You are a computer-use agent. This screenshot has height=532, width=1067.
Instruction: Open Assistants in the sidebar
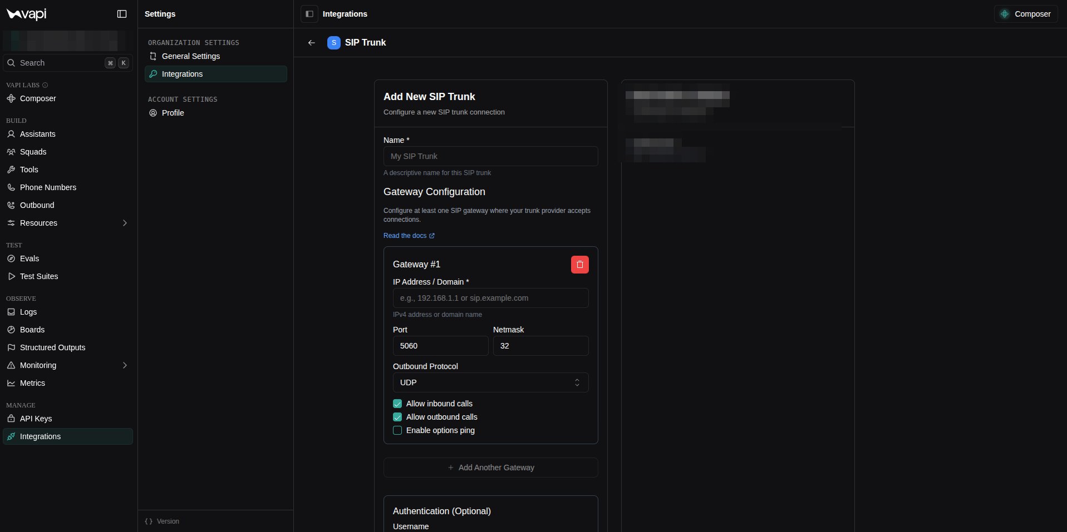click(x=68, y=134)
